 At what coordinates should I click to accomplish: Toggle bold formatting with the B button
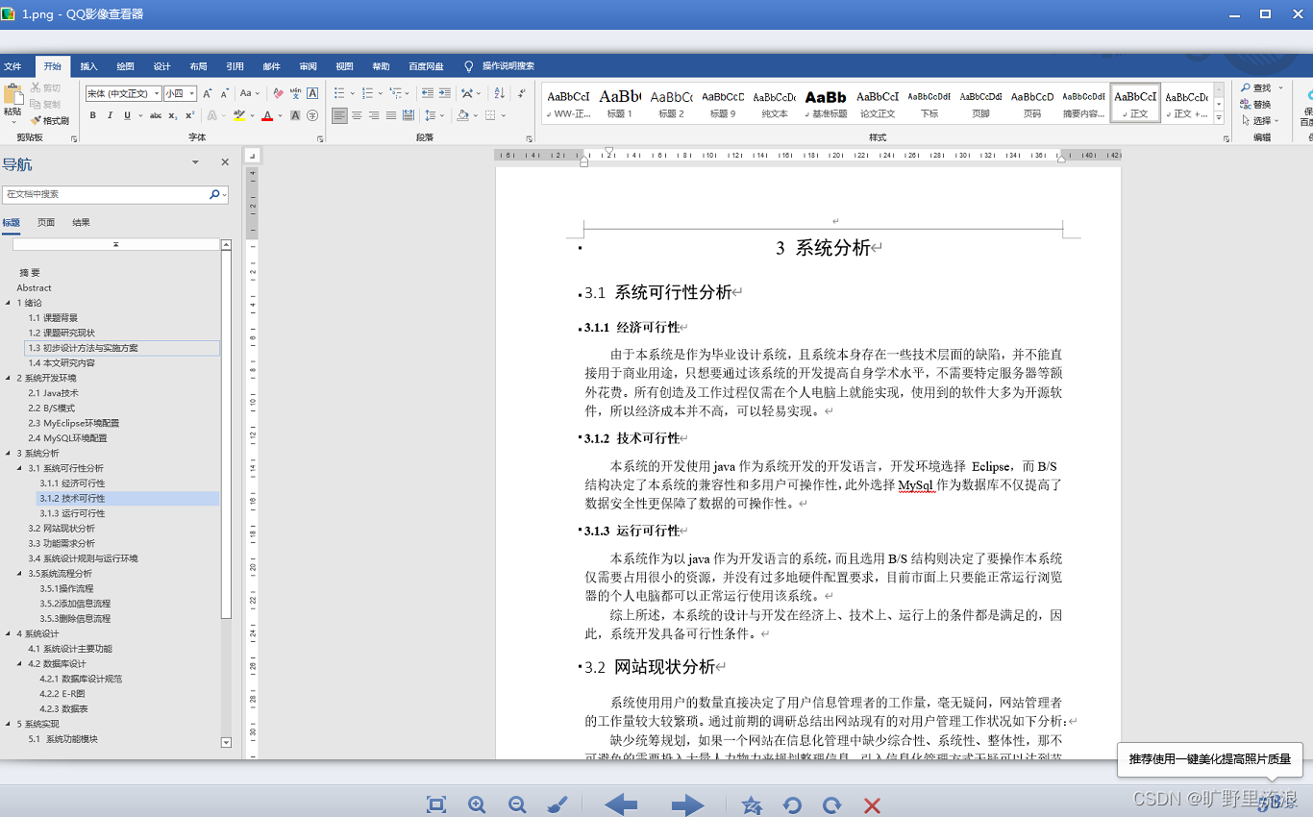tap(93, 115)
